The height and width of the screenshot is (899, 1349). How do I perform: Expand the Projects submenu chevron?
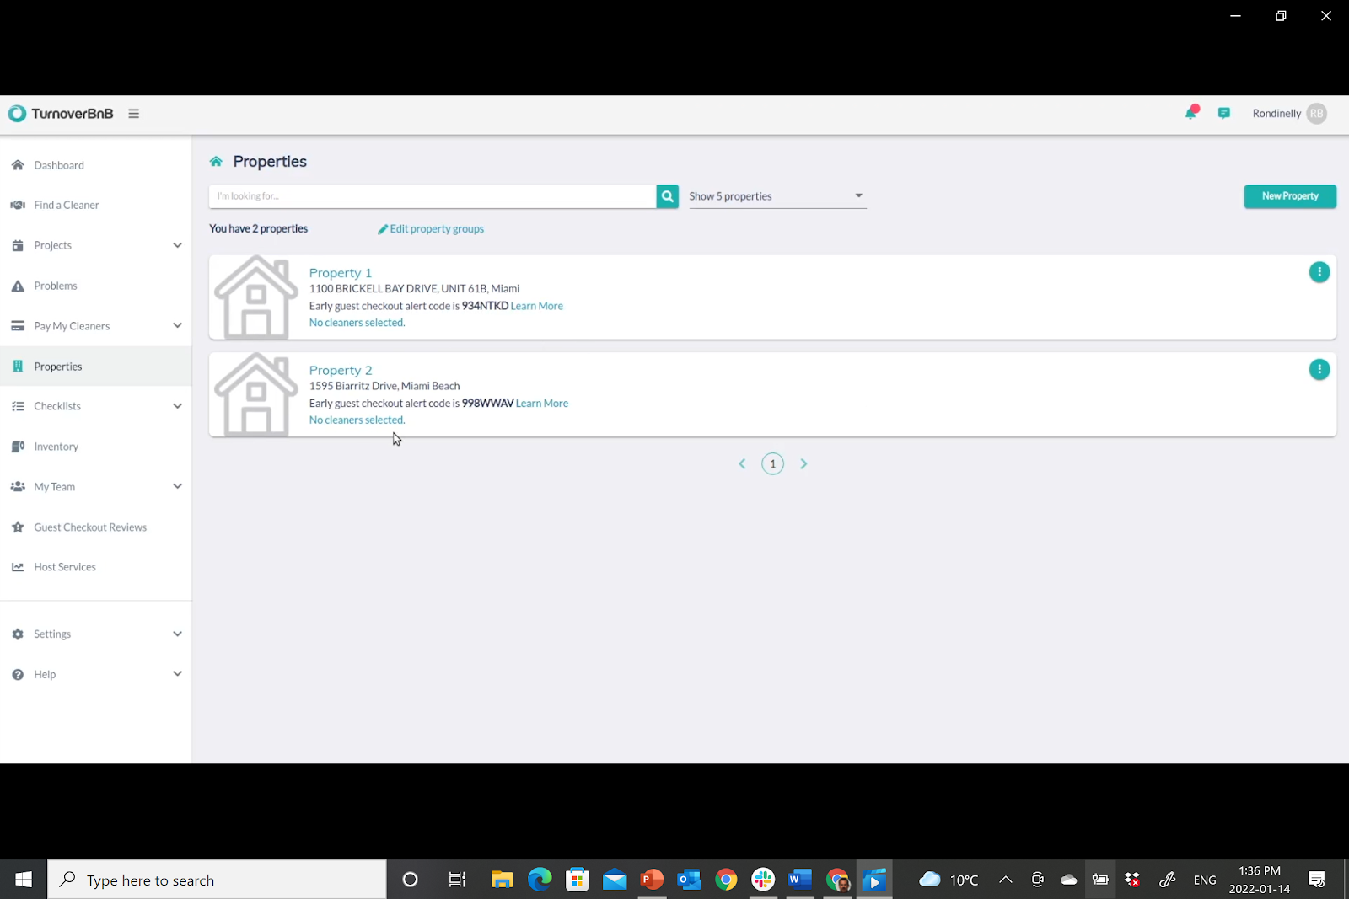(x=177, y=245)
